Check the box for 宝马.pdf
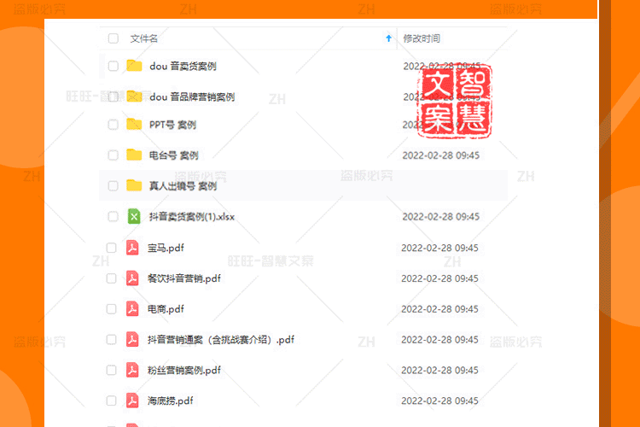640x427 pixels. pos(112,248)
